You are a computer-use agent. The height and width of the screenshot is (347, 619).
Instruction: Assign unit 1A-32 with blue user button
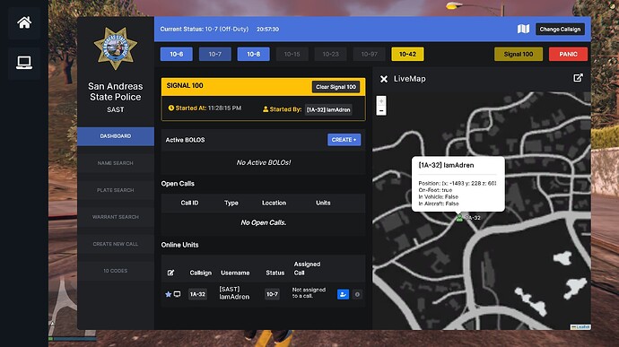point(343,294)
